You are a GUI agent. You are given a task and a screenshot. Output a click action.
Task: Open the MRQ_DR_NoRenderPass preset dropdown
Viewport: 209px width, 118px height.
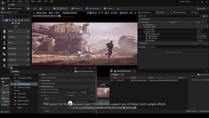tap(85, 71)
